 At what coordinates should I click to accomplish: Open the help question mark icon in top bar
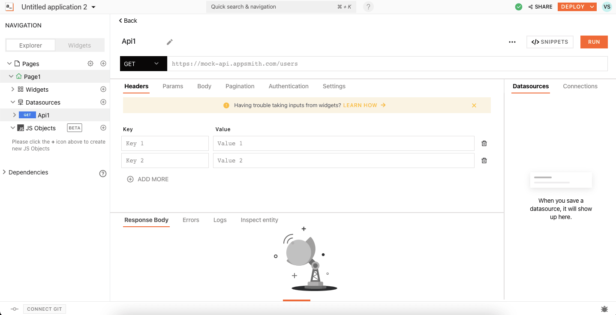[368, 7]
